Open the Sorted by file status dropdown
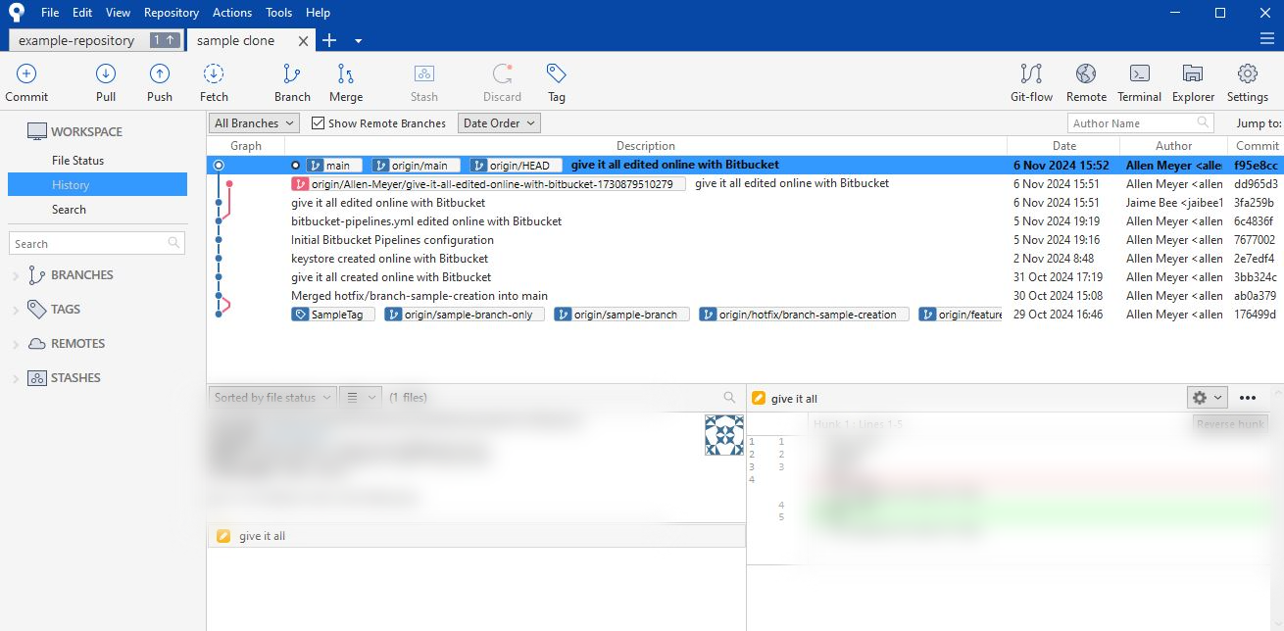This screenshot has width=1284, height=631. tap(272, 397)
